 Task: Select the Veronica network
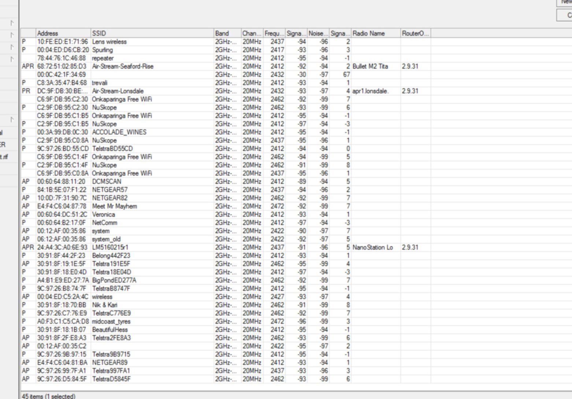coord(103,214)
